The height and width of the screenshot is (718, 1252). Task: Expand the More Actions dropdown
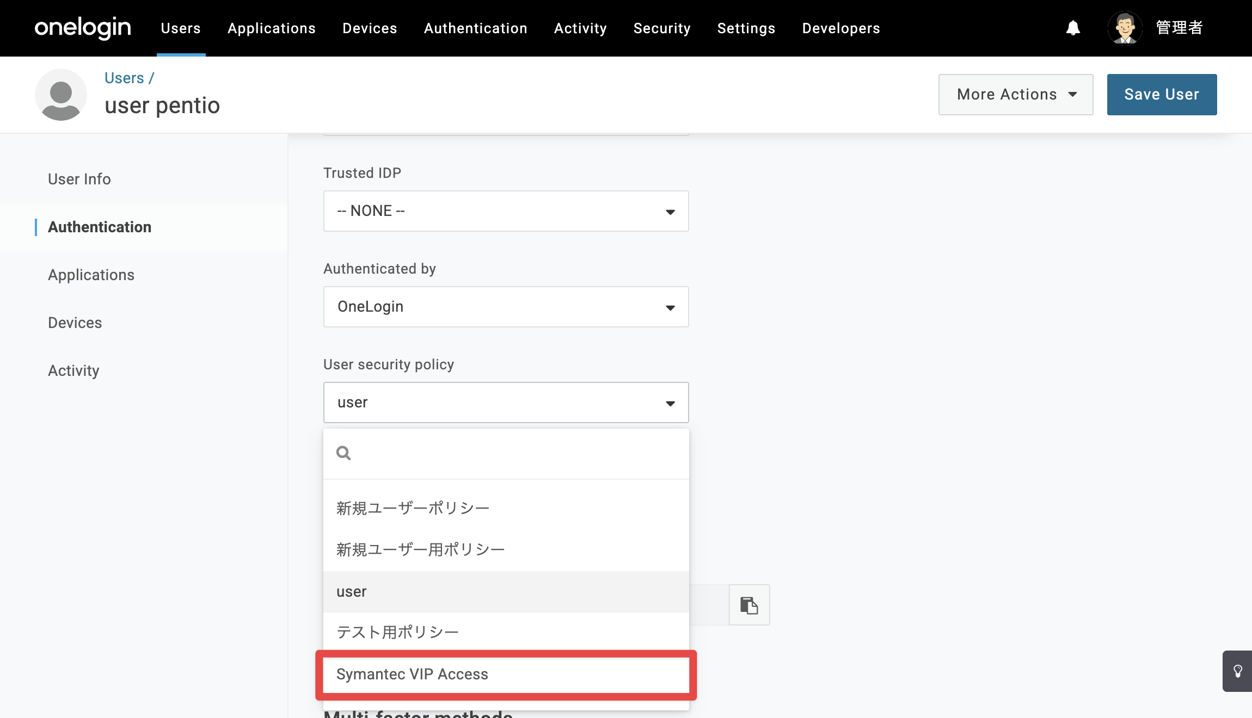click(1016, 95)
